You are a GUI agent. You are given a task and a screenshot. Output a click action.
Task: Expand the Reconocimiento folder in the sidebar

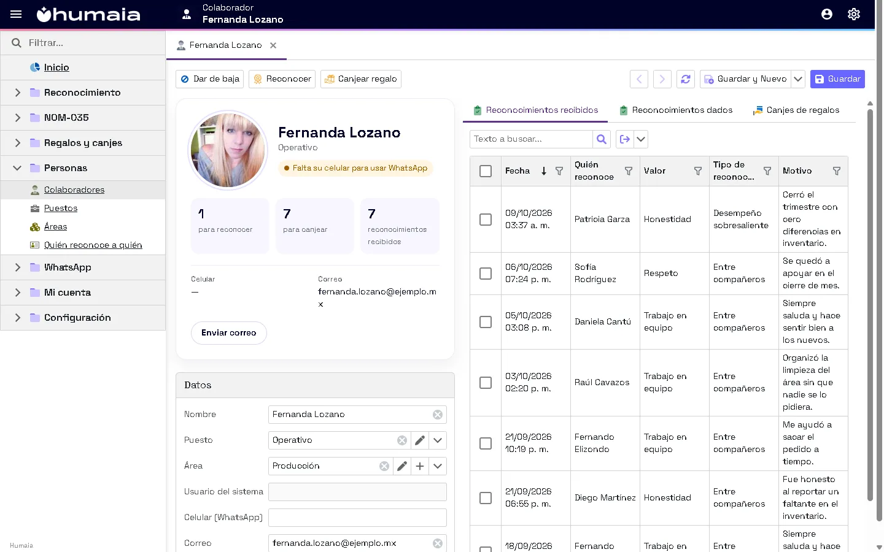click(18, 93)
